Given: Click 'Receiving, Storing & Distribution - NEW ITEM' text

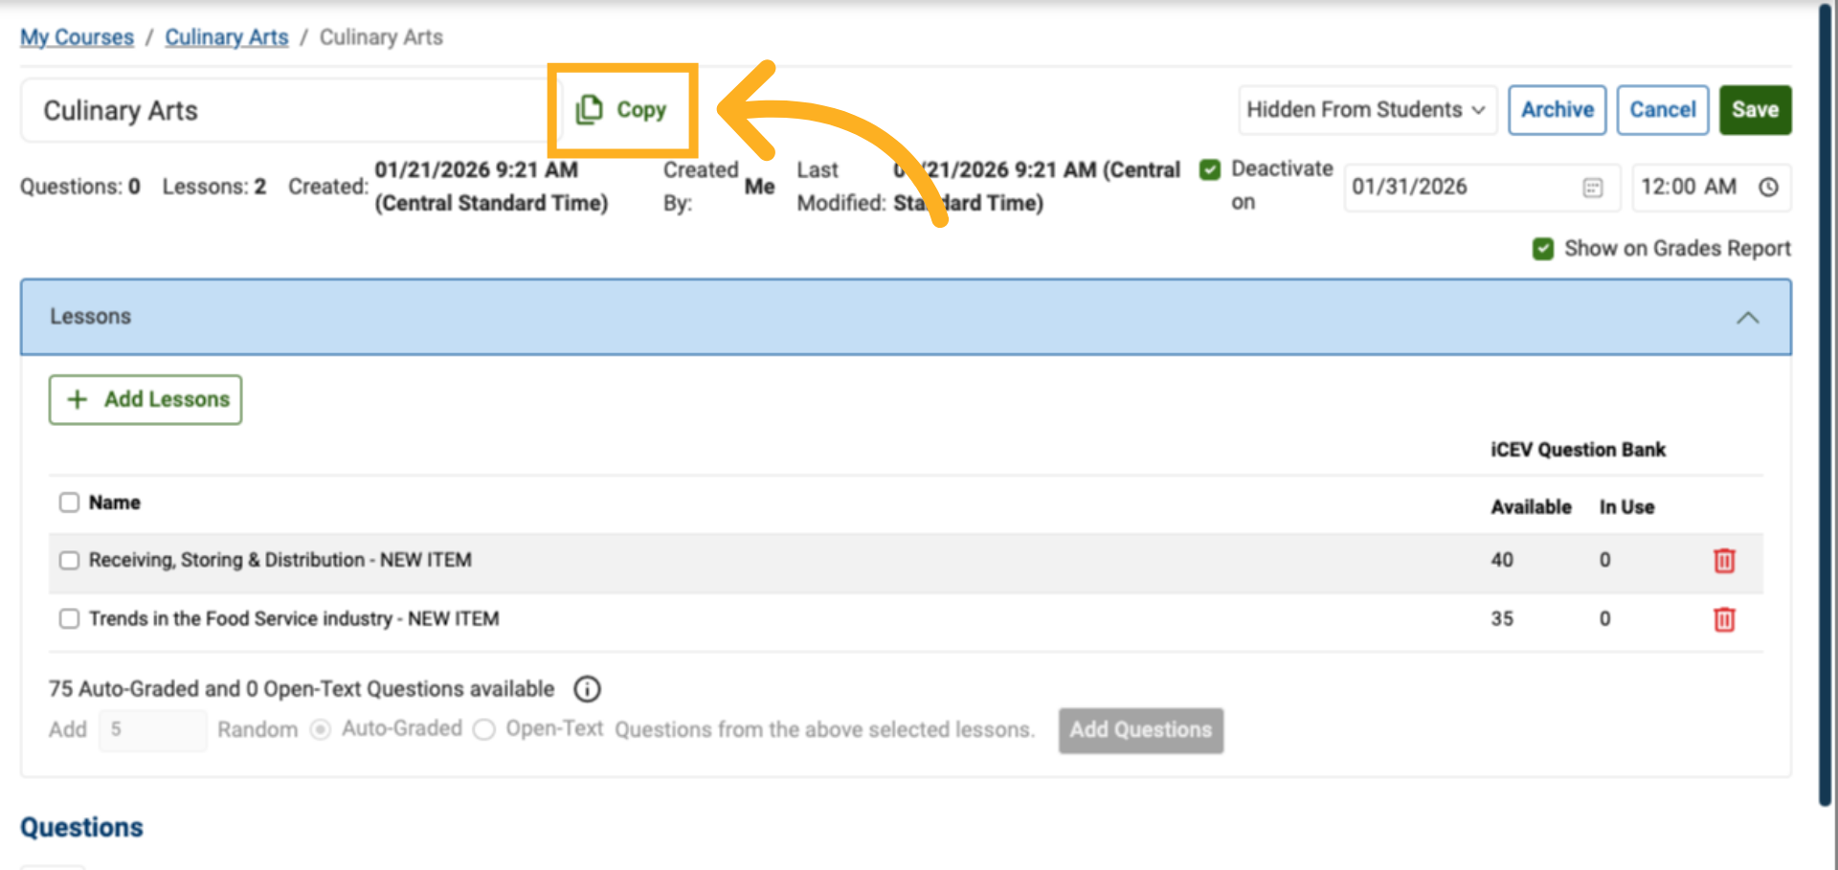Looking at the screenshot, I should click(x=280, y=560).
